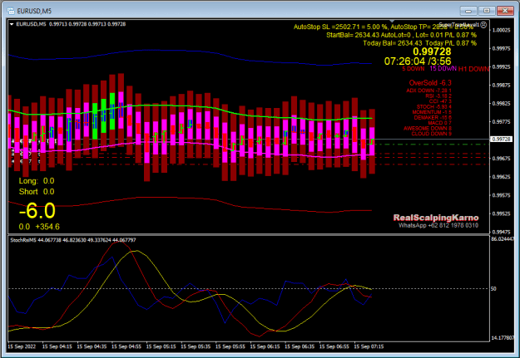
Task: Click the Today Bal= 2634.43 text line
Action: (x=420, y=43)
